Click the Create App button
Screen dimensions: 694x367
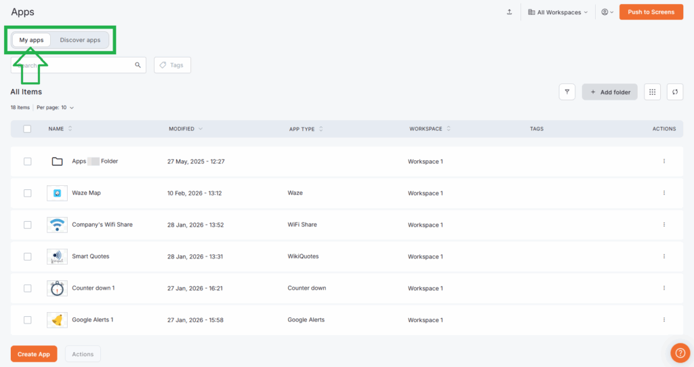coord(34,354)
